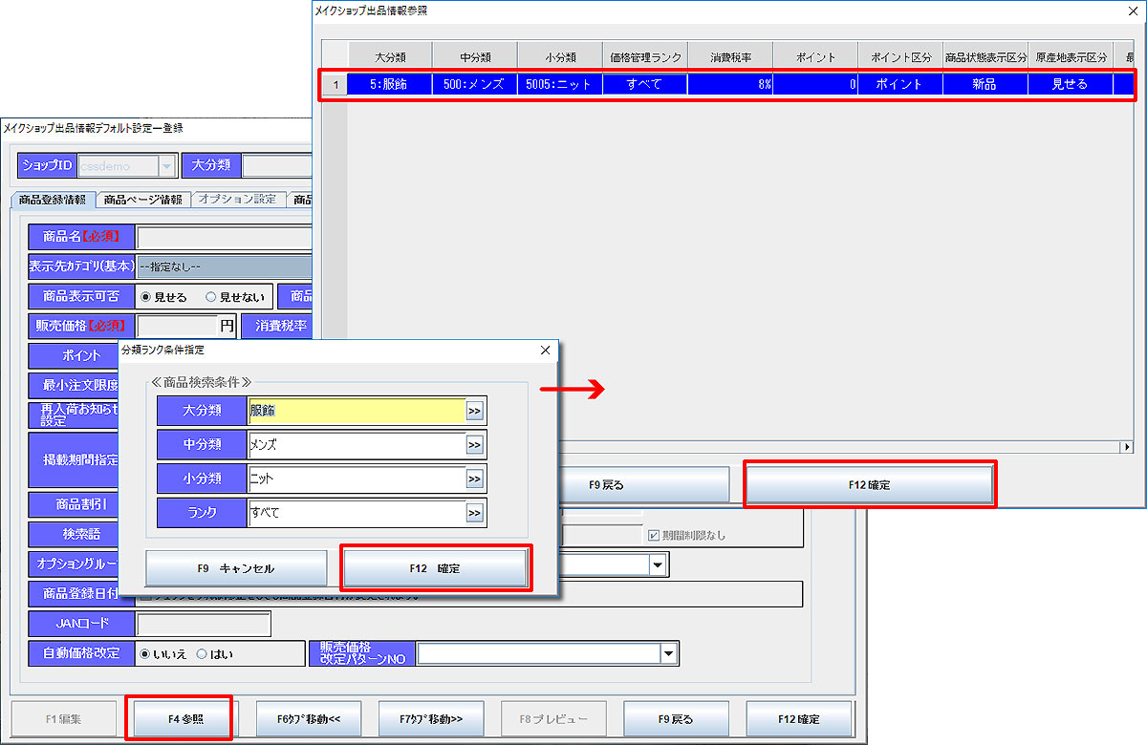Click cell '見せる' in 原産地表示区分 column
Viewport: 1147px width, 745px height.
point(1071,84)
